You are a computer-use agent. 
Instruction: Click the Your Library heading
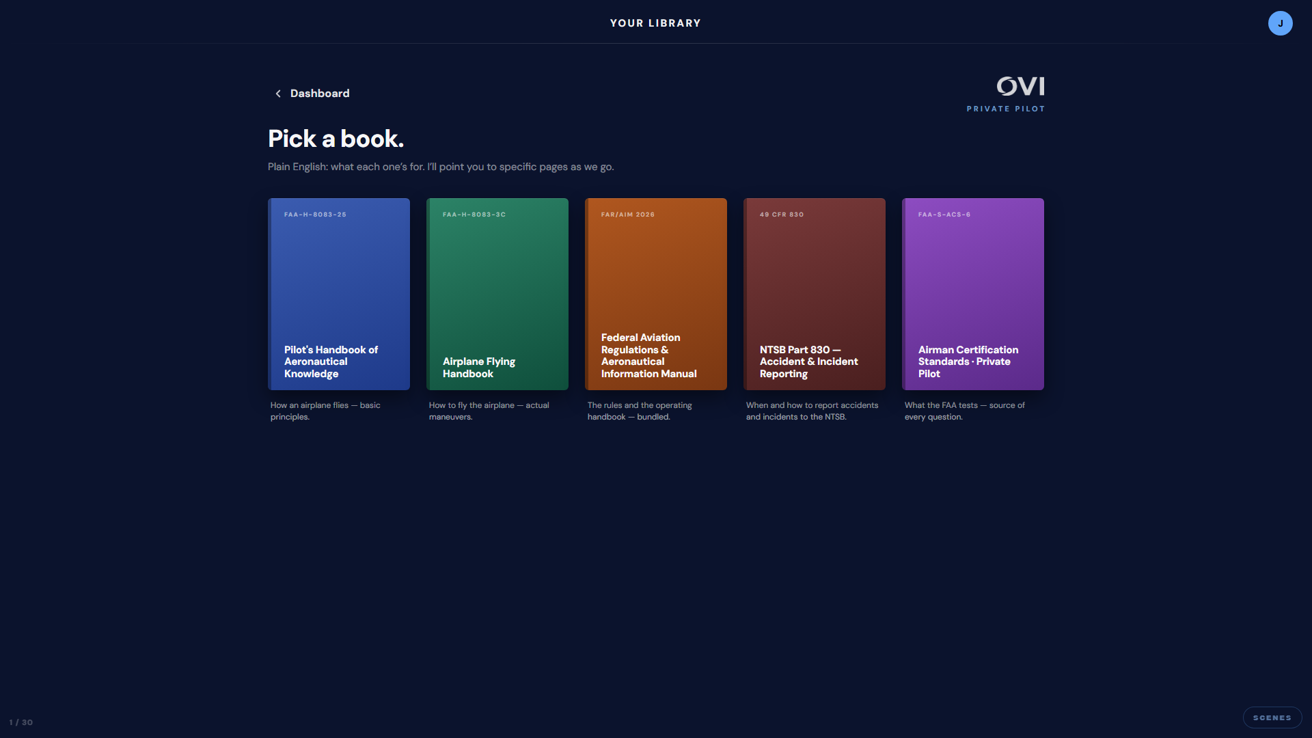coord(655,23)
